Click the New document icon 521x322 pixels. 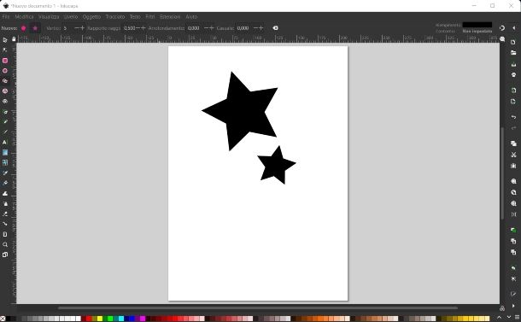513,42
